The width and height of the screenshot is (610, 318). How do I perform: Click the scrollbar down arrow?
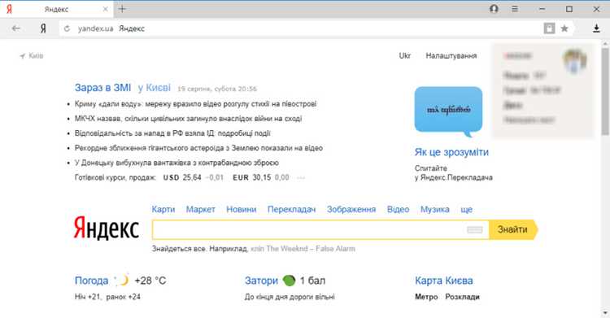(x=605, y=313)
